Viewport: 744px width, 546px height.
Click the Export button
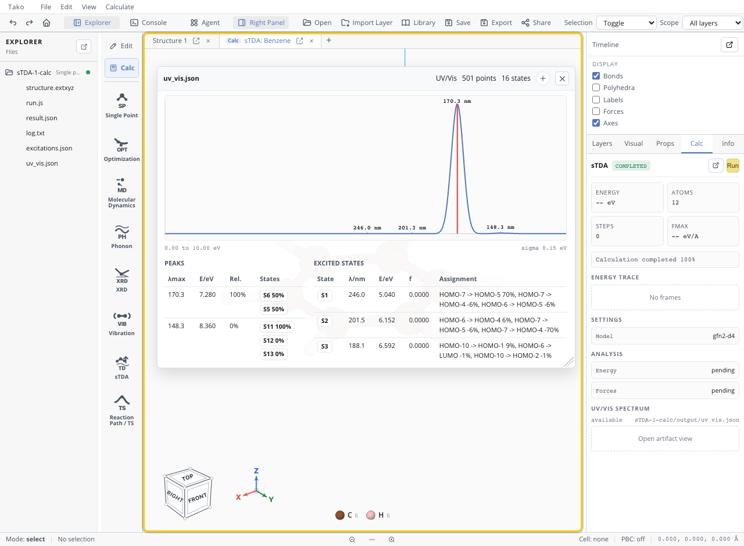point(496,23)
